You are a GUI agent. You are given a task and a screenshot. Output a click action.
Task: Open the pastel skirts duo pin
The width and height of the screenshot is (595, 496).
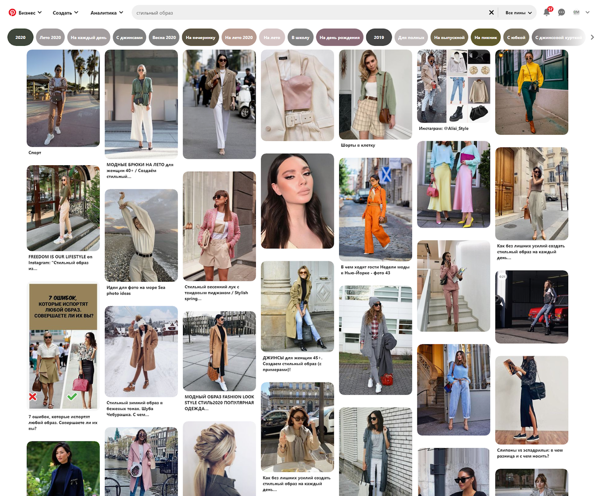tap(454, 185)
